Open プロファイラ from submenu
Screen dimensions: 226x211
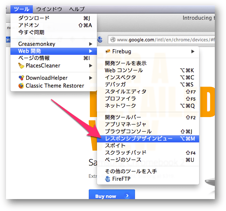tap(148, 99)
